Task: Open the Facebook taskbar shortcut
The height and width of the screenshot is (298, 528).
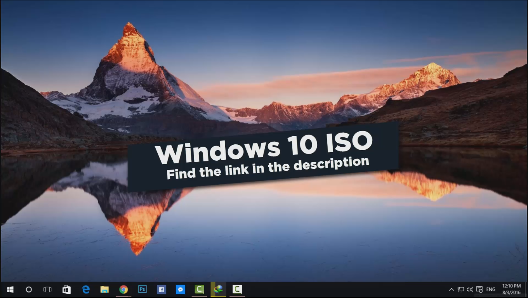Action: point(161,289)
